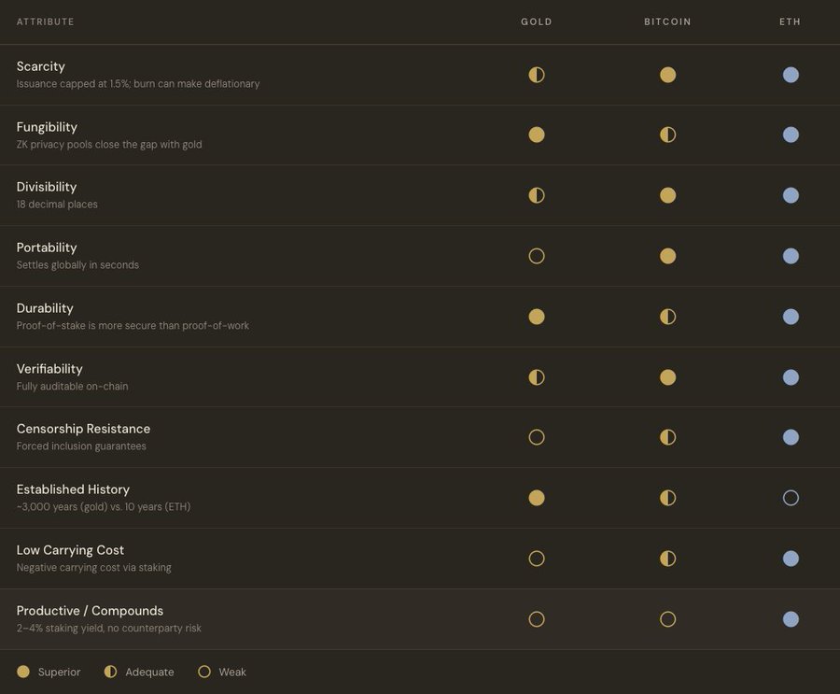This screenshot has height=694, width=840.
Task: Click Bitcoin's empty Productive / Compounds circle
Action: point(667,618)
